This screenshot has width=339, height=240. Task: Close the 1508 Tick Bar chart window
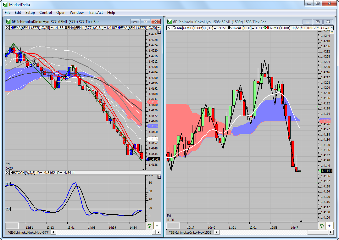pyautogui.click(x=328, y=22)
